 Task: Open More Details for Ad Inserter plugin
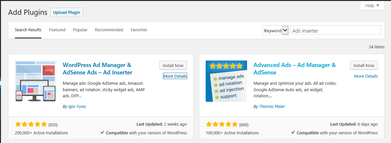point(175,76)
